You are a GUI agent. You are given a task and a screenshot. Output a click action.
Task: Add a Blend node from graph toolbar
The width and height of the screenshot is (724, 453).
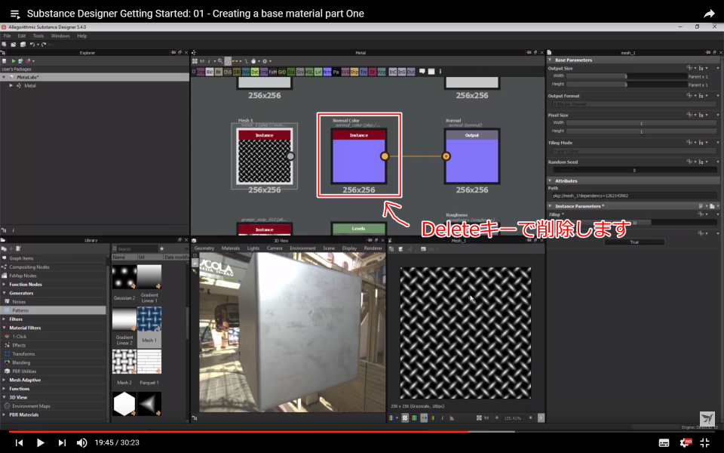(209, 72)
